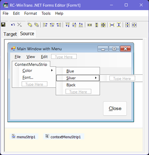The image size is (149, 155).
Task: Click the Bring to Front icon
Action: [x=30, y=25]
